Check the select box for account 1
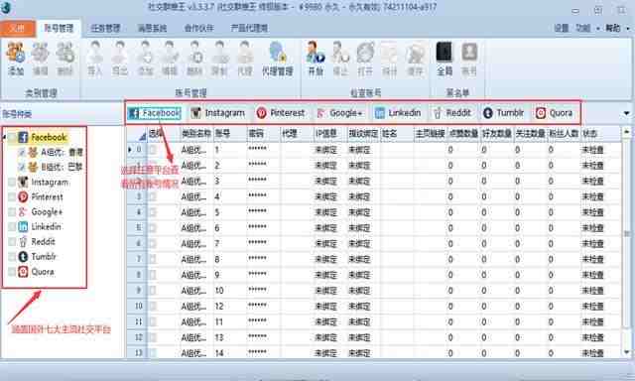 coord(153,150)
